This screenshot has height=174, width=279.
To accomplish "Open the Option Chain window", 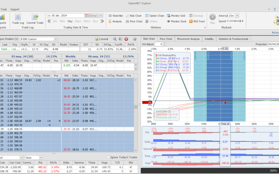I will pos(154,16).
